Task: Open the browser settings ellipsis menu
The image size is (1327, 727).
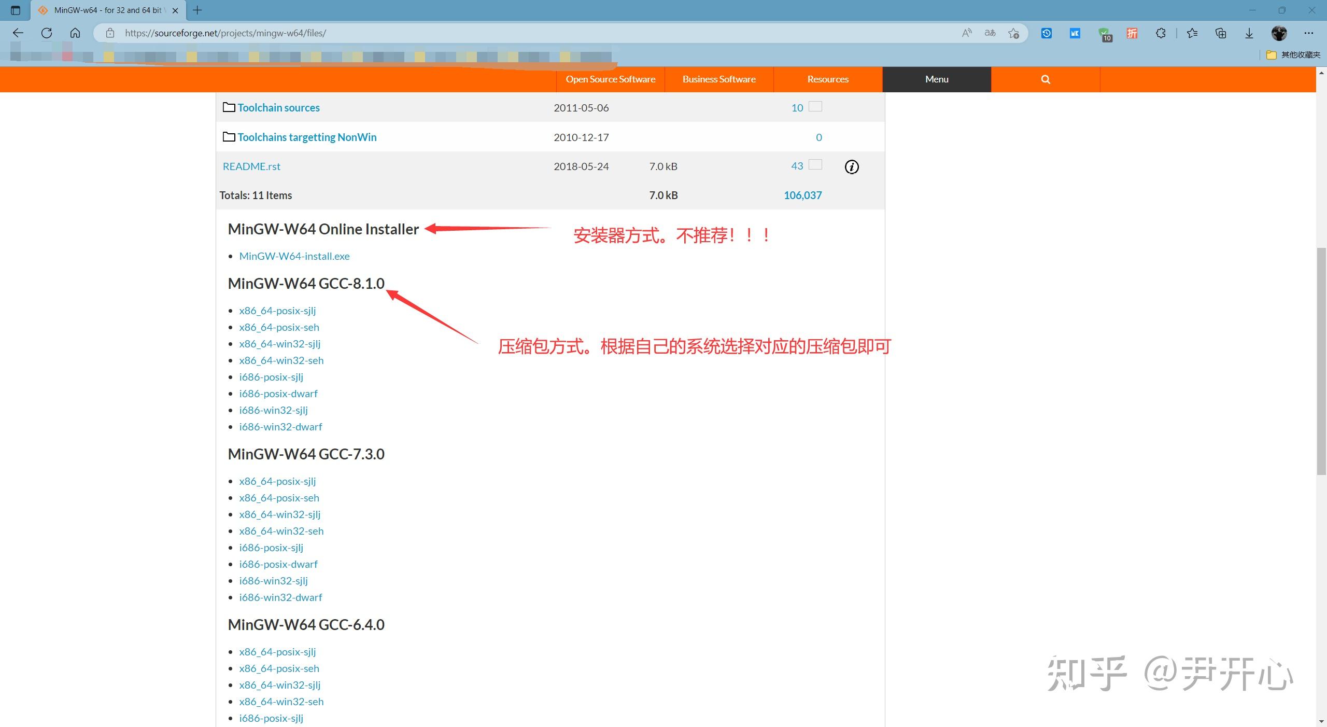Action: [x=1309, y=33]
